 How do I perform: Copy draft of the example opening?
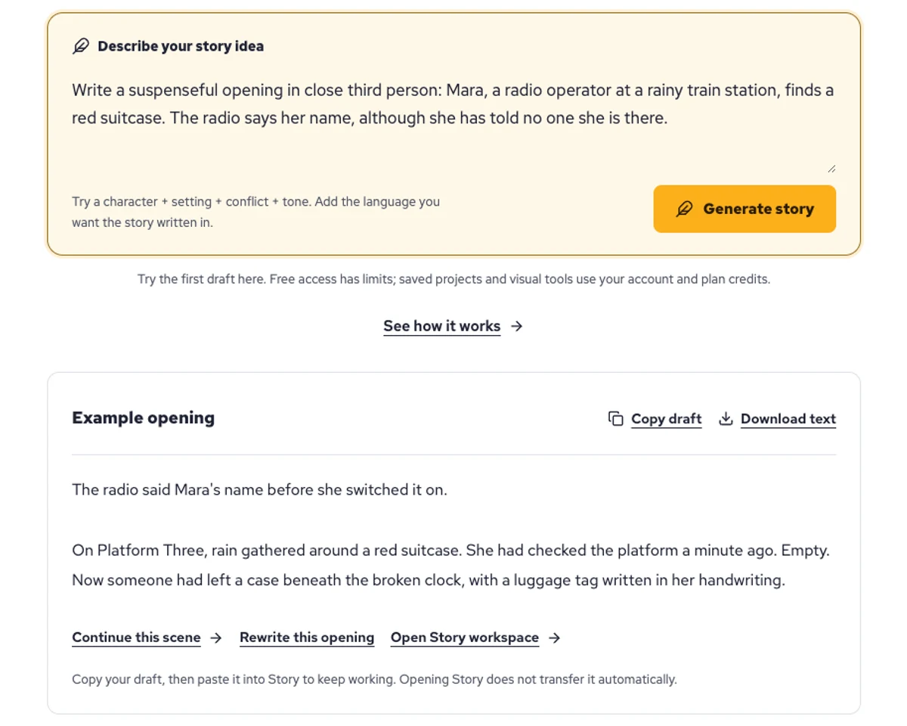point(666,419)
